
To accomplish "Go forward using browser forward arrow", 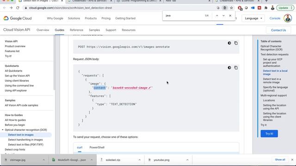I will (x=11, y=8).
